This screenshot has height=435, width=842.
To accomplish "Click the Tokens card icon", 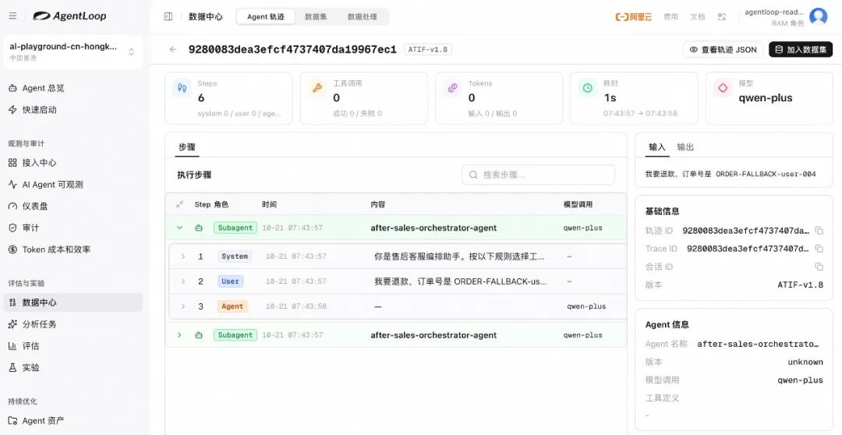I will click(x=453, y=87).
